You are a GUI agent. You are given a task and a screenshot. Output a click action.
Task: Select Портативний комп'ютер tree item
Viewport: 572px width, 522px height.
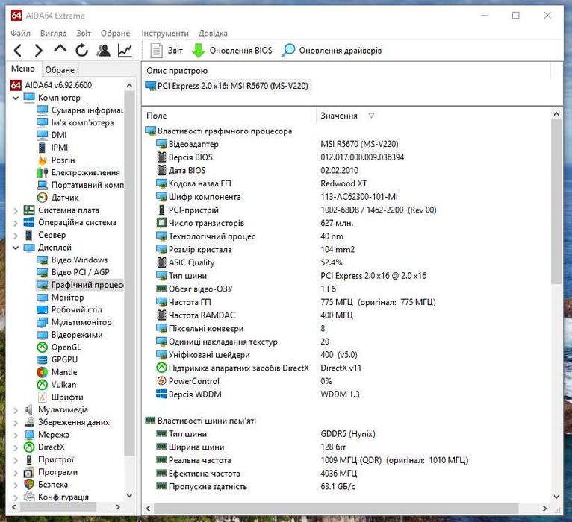coord(80,185)
